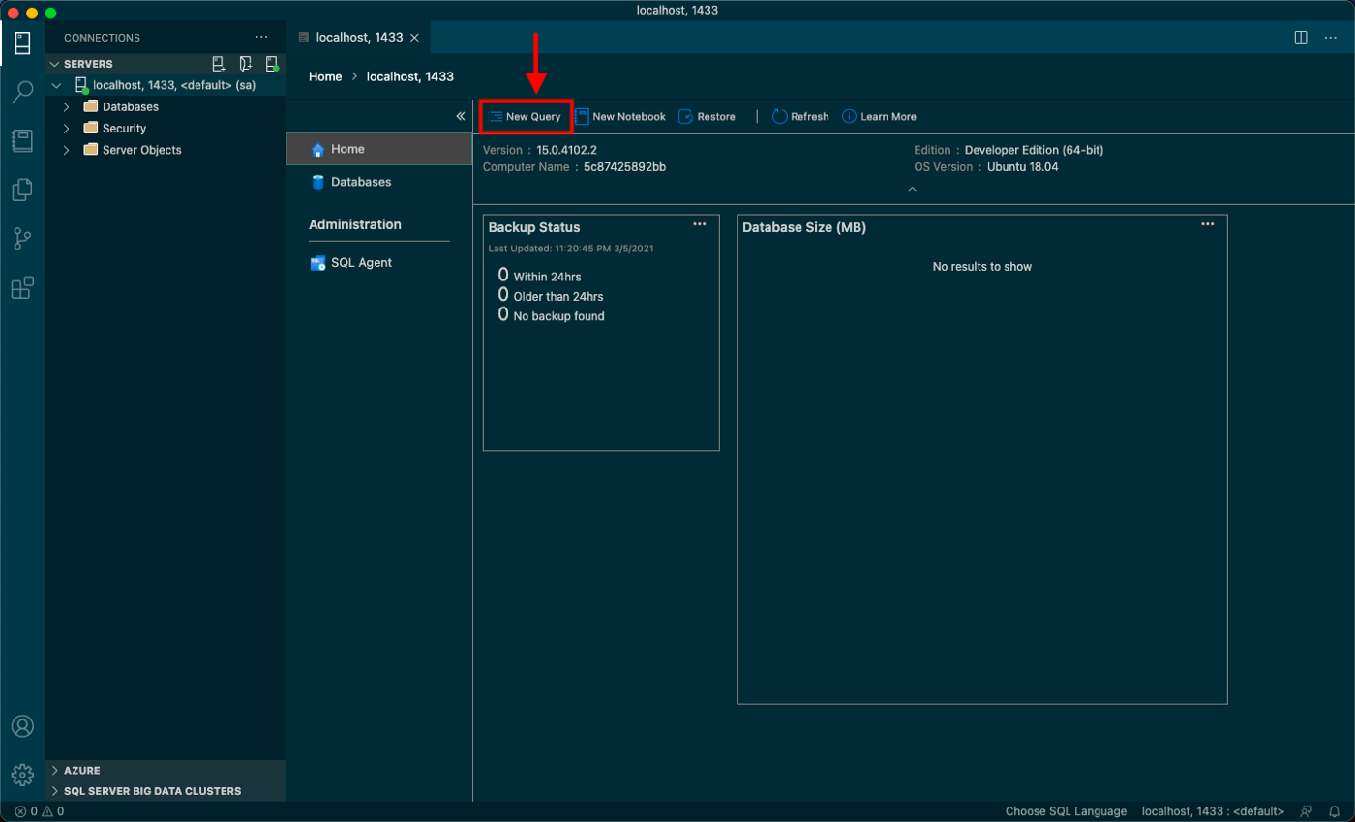The image size is (1355, 822).
Task: Open the Search view icon
Action: click(x=22, y=92)
